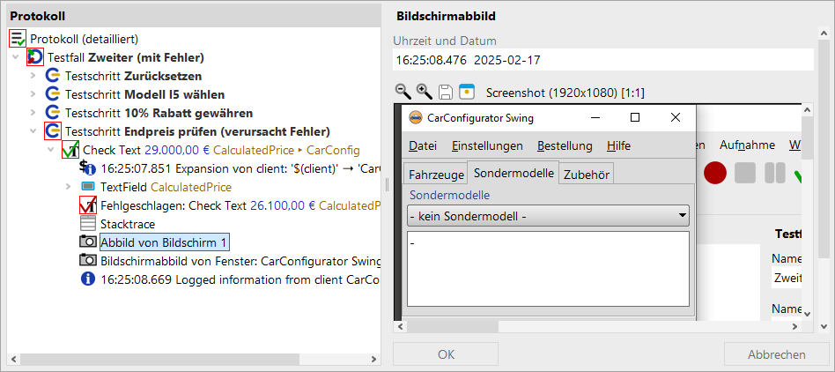The image size is (835, 372).
Task: Click the Uhrzeit und Datum field
Action: (603, 60)
